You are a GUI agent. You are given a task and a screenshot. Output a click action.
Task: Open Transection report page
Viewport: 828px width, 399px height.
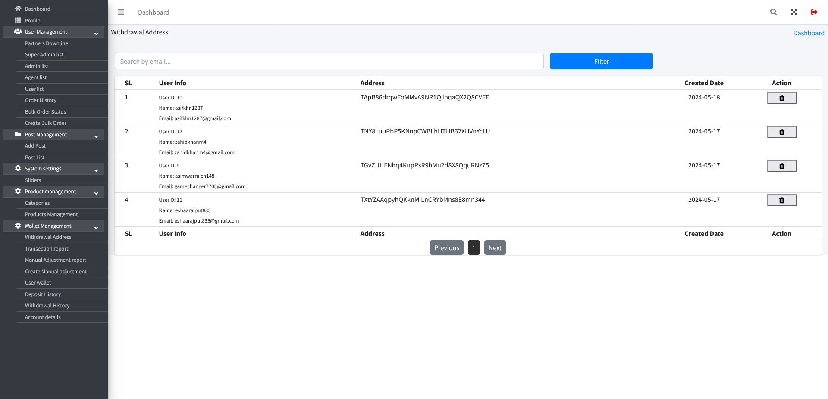(47, 249)
